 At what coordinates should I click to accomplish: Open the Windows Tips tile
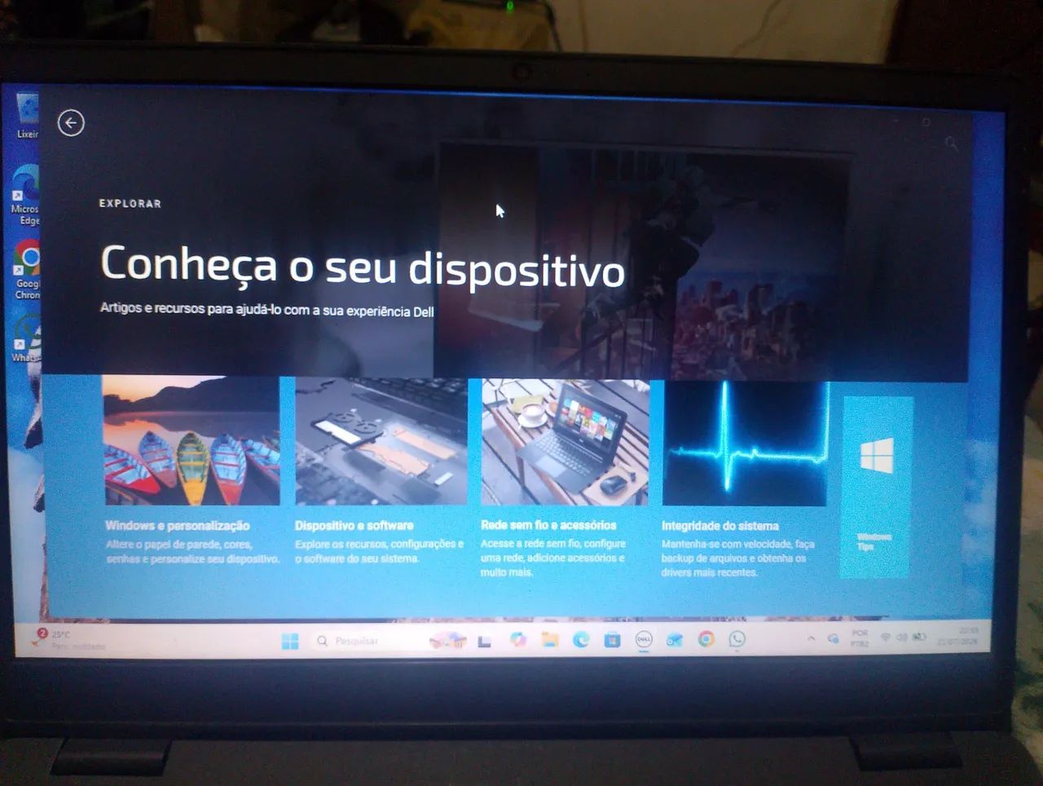point(876,487)
